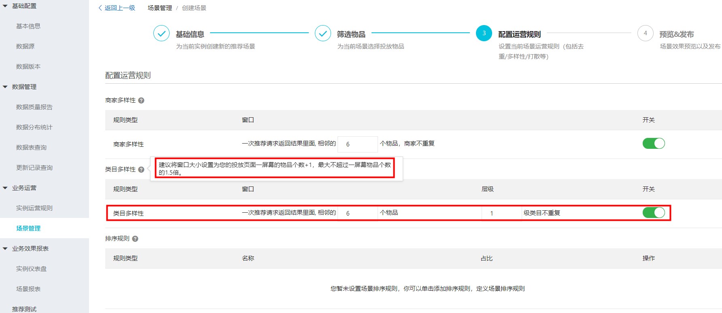Open 场景报表 in the sidebar
The image size is (722, 313).
[x=28, y=289]
